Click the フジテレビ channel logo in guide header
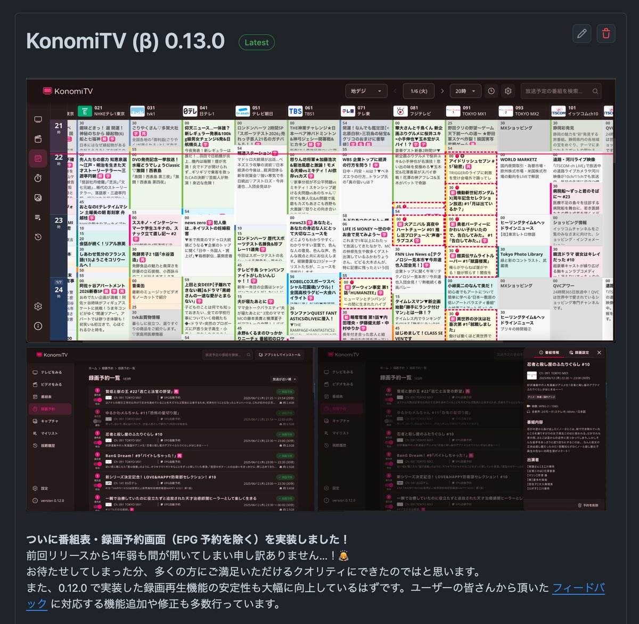The width and height of the screenshot is (639, 624). (x=400, y=111)
